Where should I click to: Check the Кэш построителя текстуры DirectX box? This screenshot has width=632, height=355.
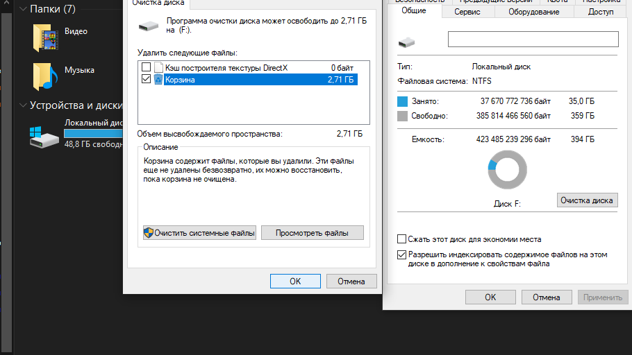pyautogui.click(x=147, y=67)
